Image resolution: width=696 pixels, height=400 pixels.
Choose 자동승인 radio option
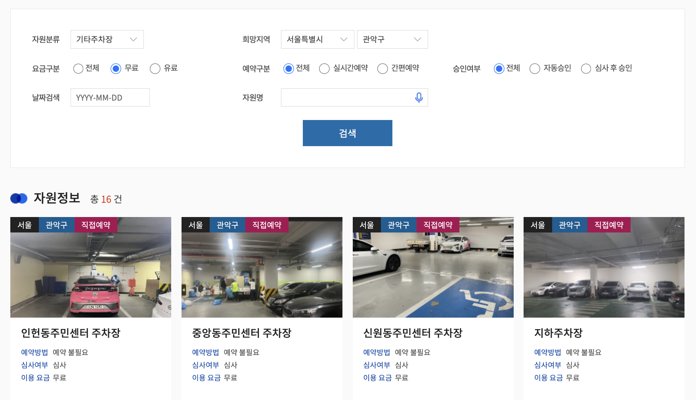(x=535, y=69)
